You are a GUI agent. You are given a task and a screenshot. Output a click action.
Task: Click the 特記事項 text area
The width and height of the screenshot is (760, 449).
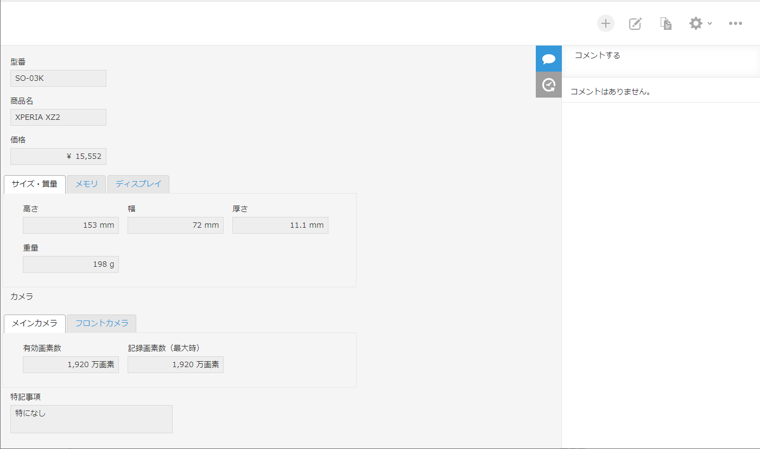tap(91, 419)
